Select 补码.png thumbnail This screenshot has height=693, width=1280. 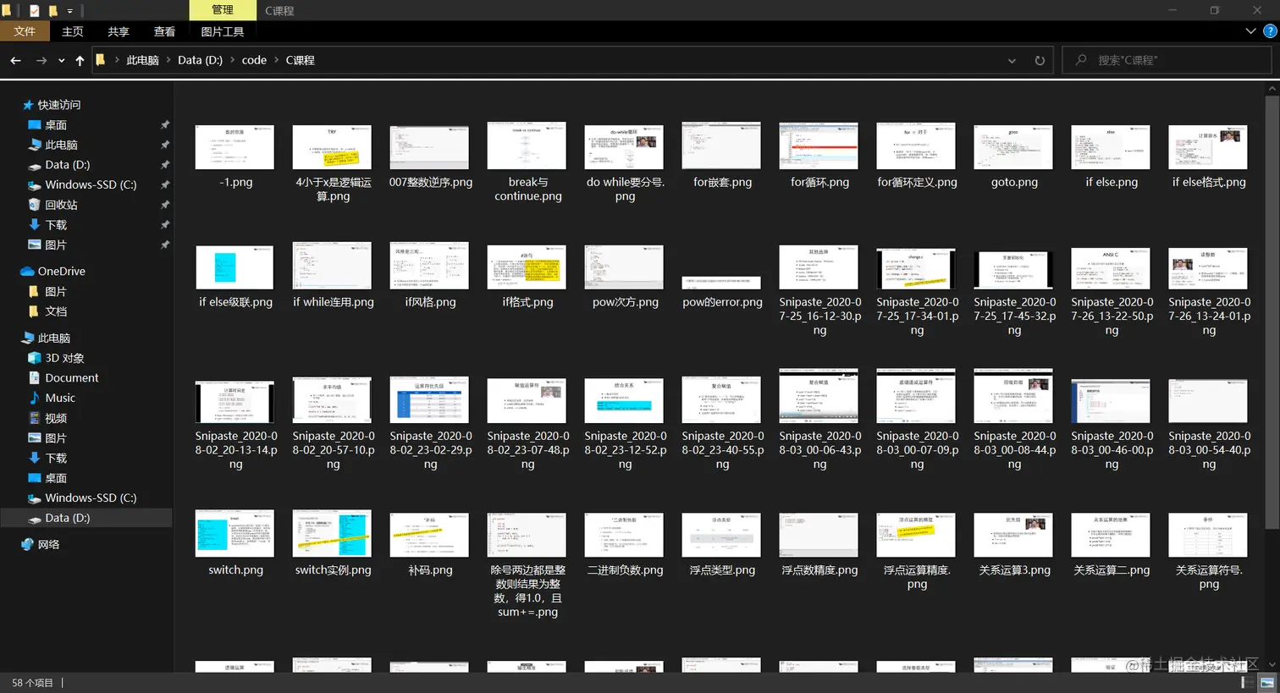tap(429, 535)
